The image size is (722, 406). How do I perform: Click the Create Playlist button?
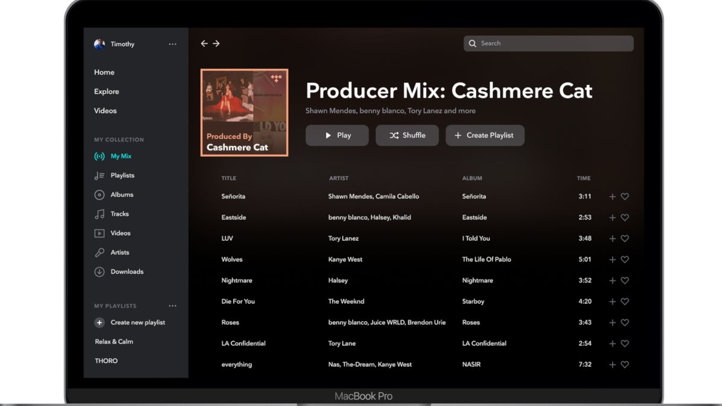coord(485,135)
